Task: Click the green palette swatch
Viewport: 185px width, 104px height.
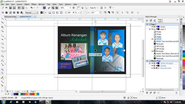Action: 22,94
